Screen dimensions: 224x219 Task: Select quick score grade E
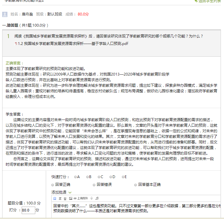[x=122, y=177]
